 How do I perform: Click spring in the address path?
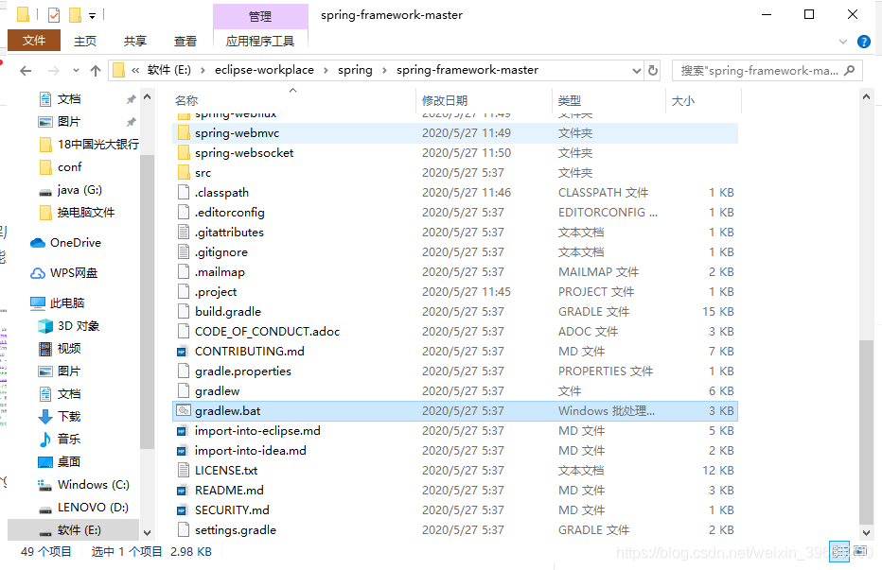355,70
